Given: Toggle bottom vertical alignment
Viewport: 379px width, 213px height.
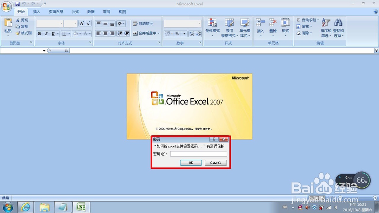Looking at the screenshot, I should [x=112, y=23].
